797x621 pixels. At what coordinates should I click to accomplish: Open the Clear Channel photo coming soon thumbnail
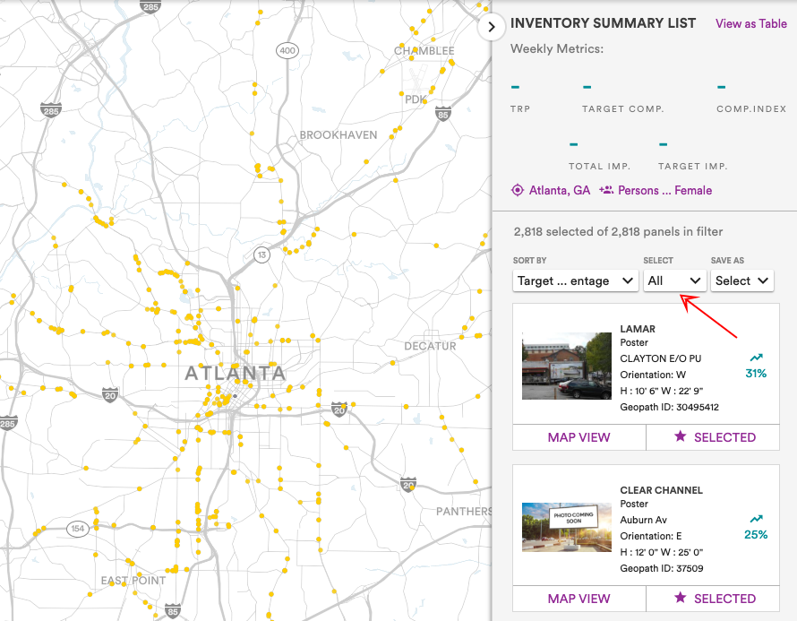pos(567,528)
